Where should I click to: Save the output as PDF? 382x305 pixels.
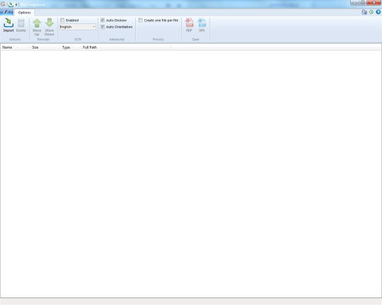189,25
